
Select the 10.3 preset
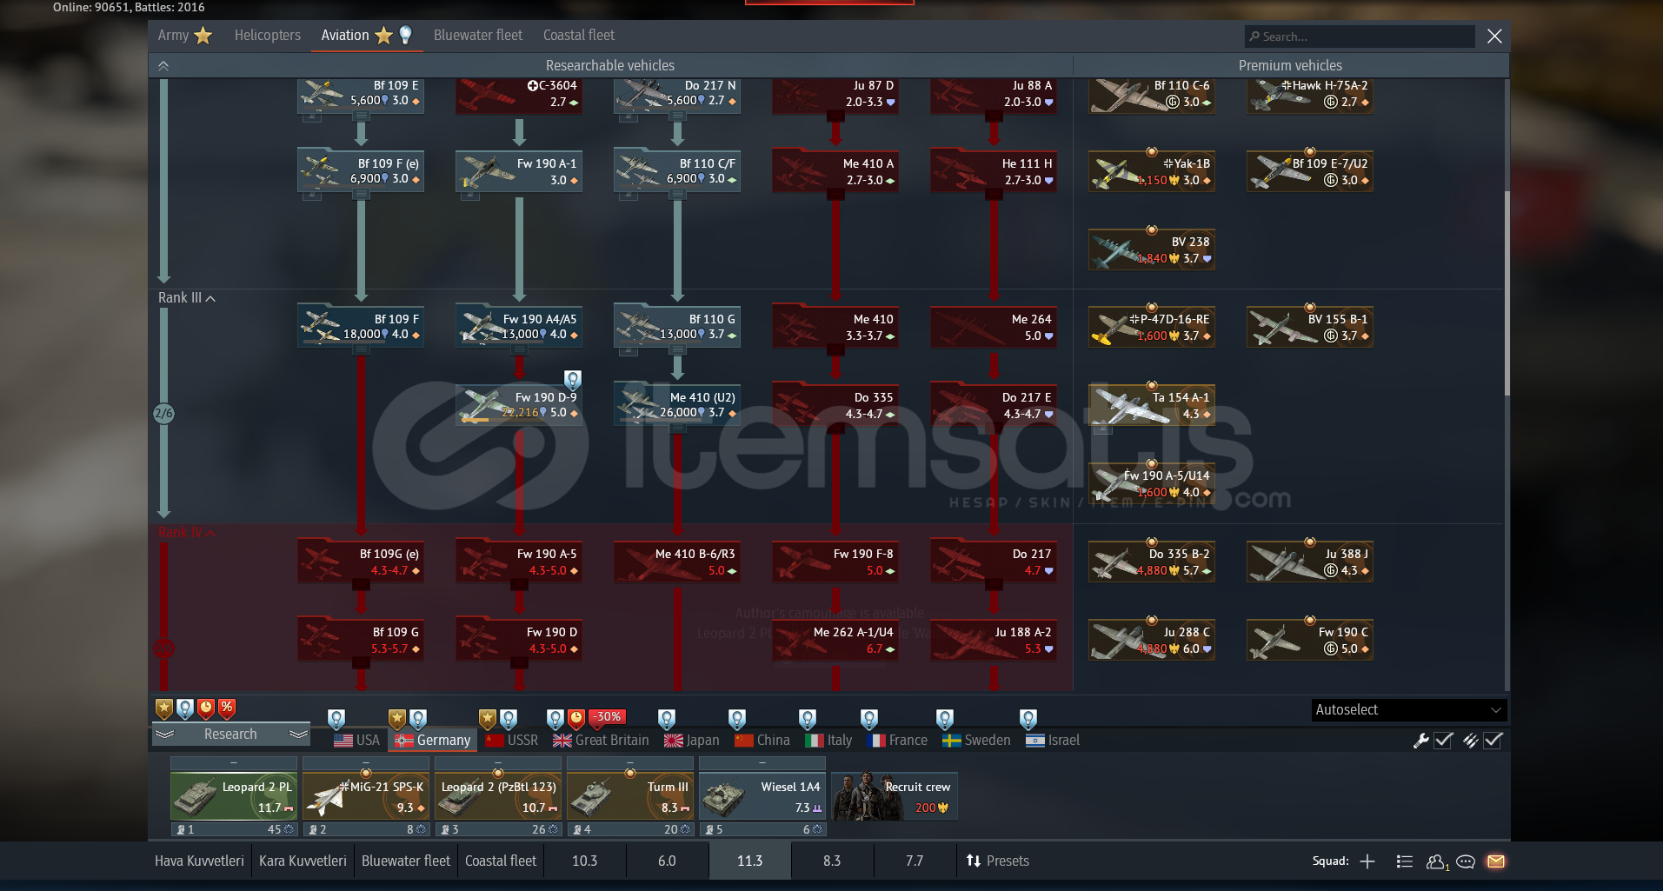click(584, 861)
